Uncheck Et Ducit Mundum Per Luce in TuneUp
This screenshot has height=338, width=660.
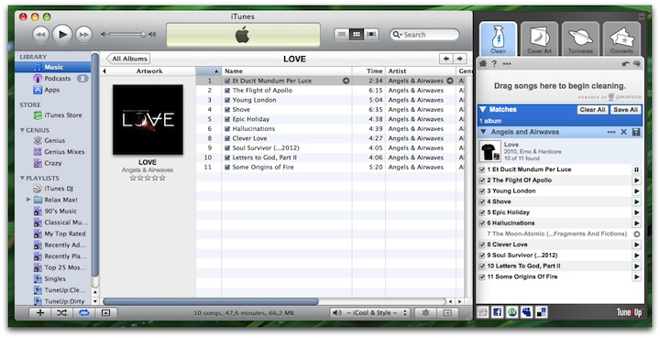[482, 169]
